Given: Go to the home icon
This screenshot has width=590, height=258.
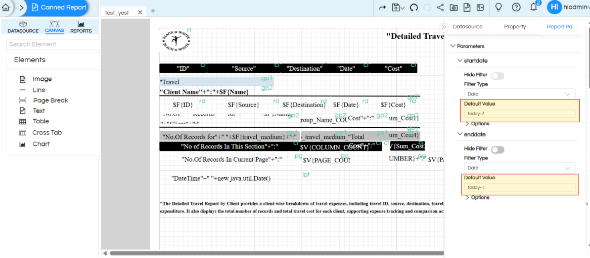Looking at the screenshot, I should 5,7.
